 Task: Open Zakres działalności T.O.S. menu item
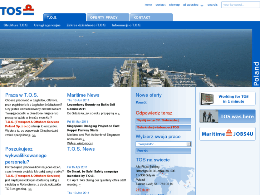coord(86,25)
